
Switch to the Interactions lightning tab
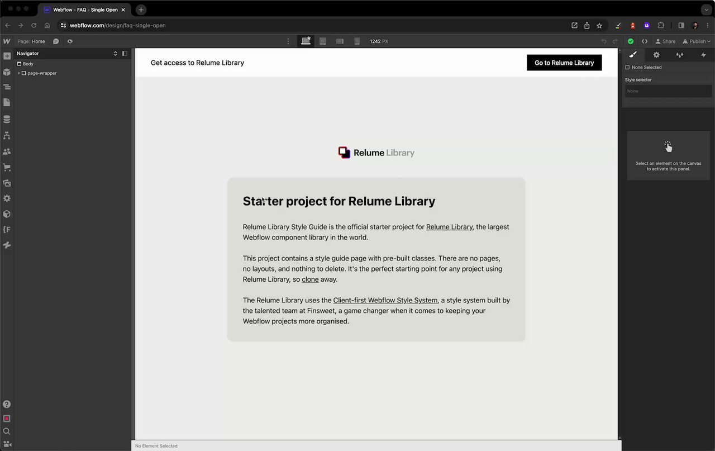point(703,55)
